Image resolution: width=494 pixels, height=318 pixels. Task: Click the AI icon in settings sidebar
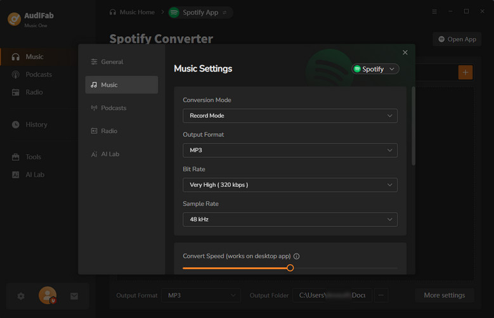pyautogui.click(x=94, y=155)
